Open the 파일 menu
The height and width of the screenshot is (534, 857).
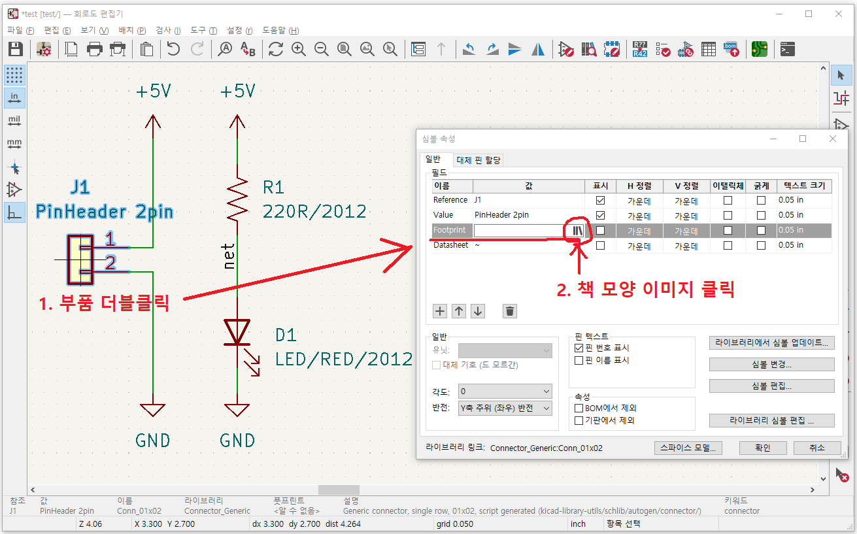(20, 31)
